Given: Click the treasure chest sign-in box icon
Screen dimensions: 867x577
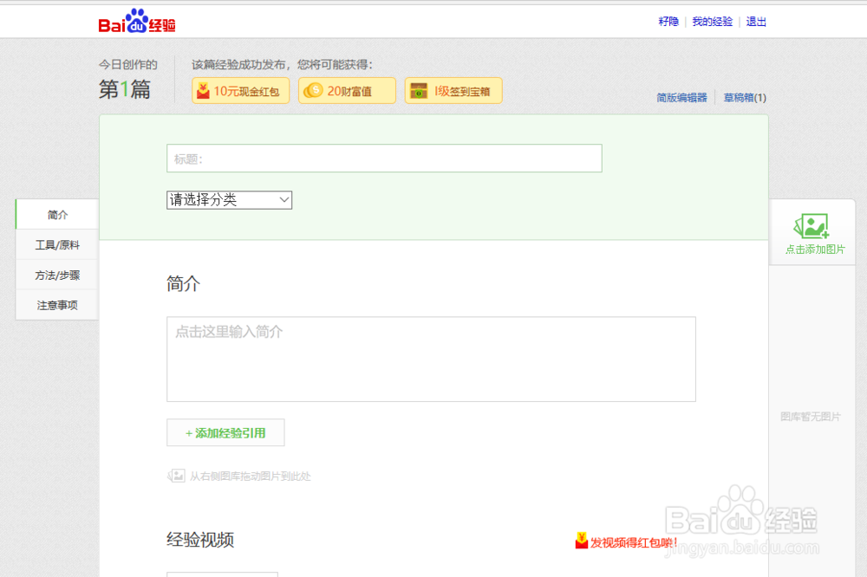Looking at the screenshot, I should (x=419, y=90).
